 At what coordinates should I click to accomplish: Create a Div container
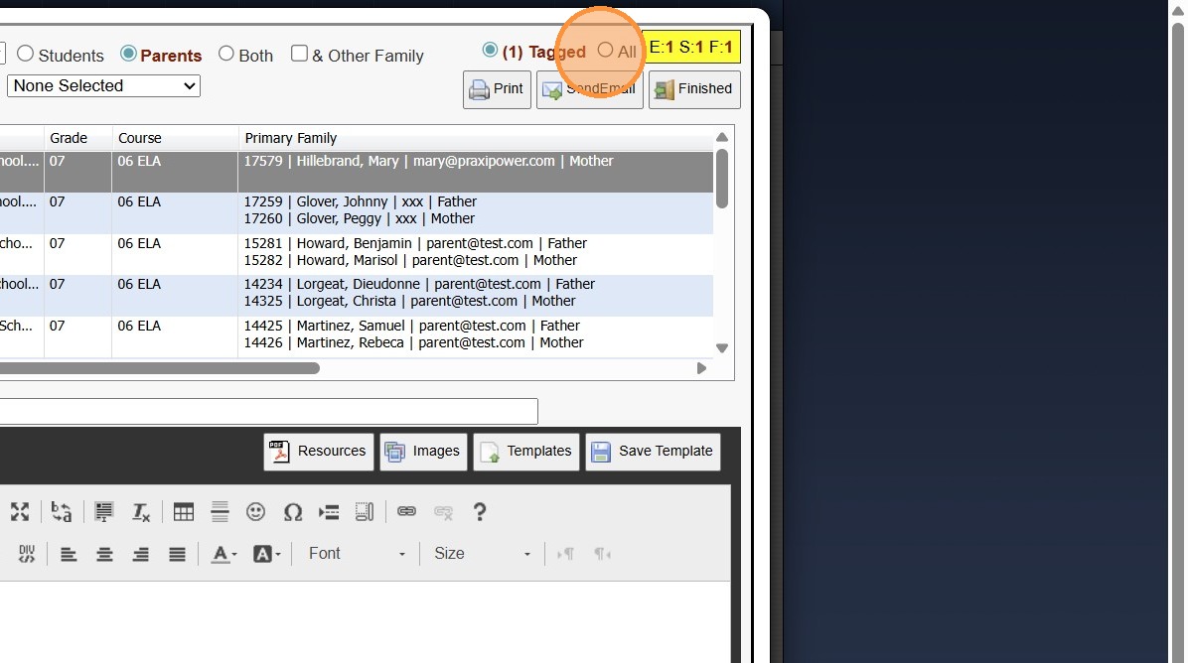pyautogui.click(x=27, y=554)
